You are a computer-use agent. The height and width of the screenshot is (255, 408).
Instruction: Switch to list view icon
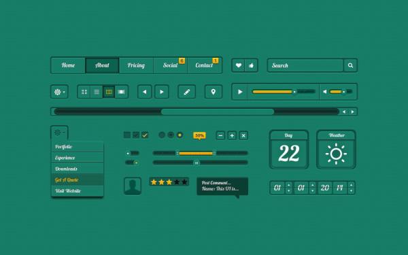[x=97, y=92]
